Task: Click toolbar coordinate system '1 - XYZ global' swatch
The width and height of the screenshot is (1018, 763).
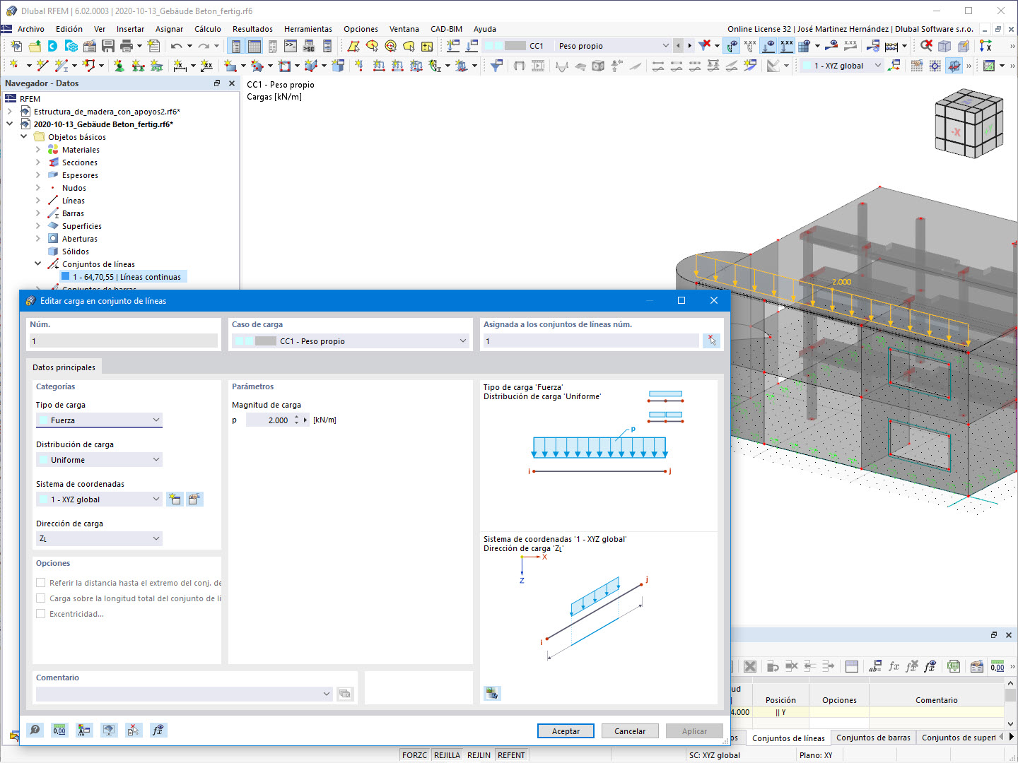Action: point(807,66)
